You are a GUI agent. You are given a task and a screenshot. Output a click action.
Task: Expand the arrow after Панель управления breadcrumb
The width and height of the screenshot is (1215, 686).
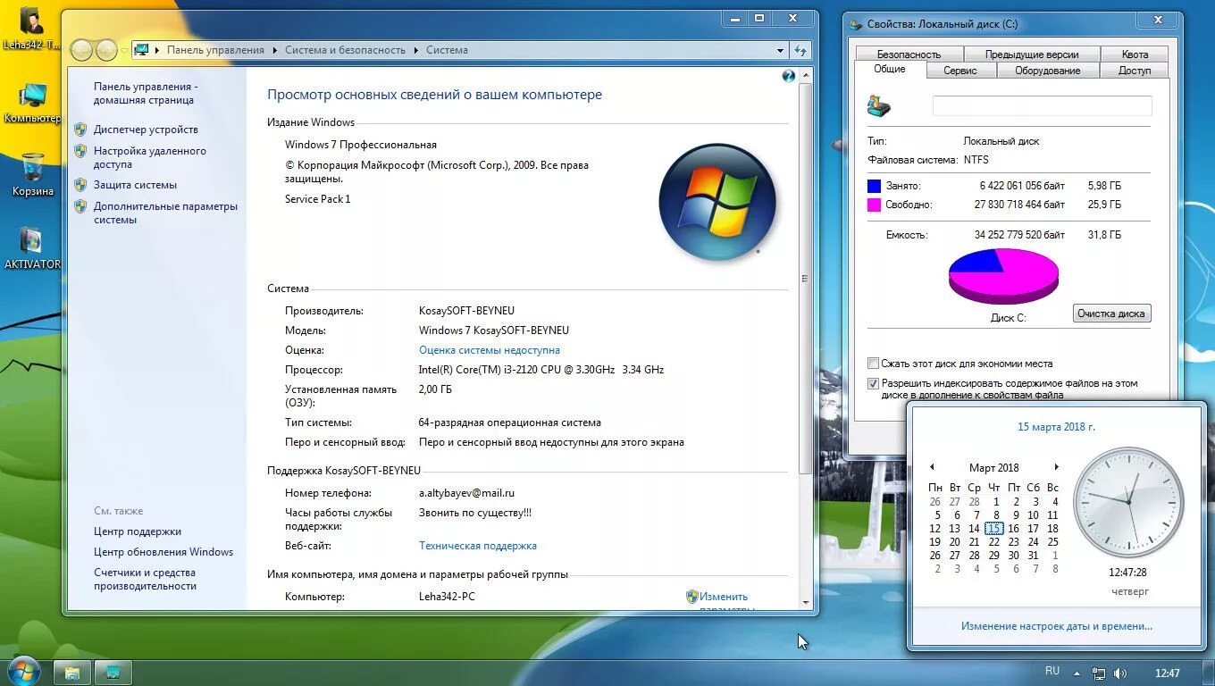coord(274,50)
